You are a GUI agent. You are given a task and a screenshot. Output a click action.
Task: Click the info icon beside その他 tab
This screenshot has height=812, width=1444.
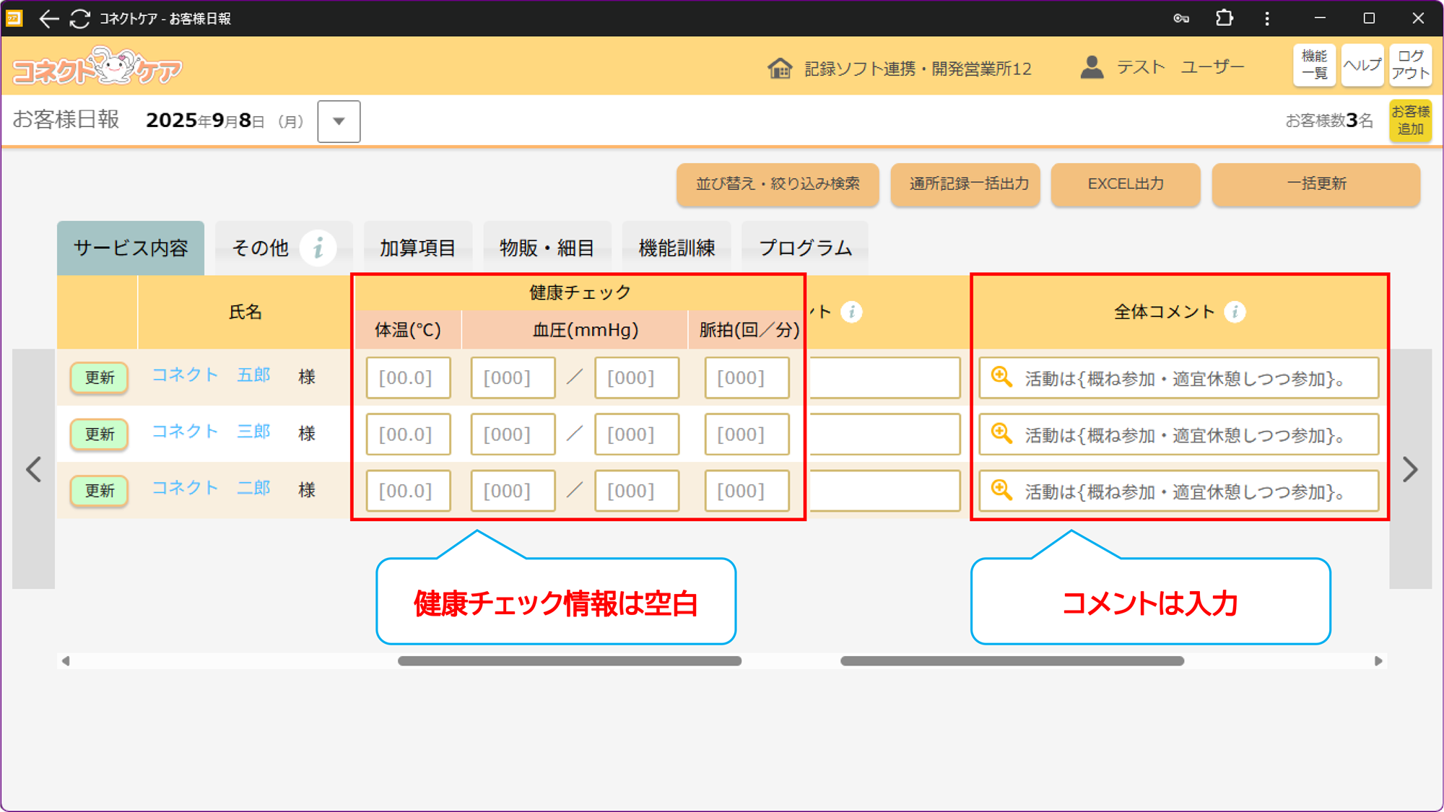coord(318,248)
